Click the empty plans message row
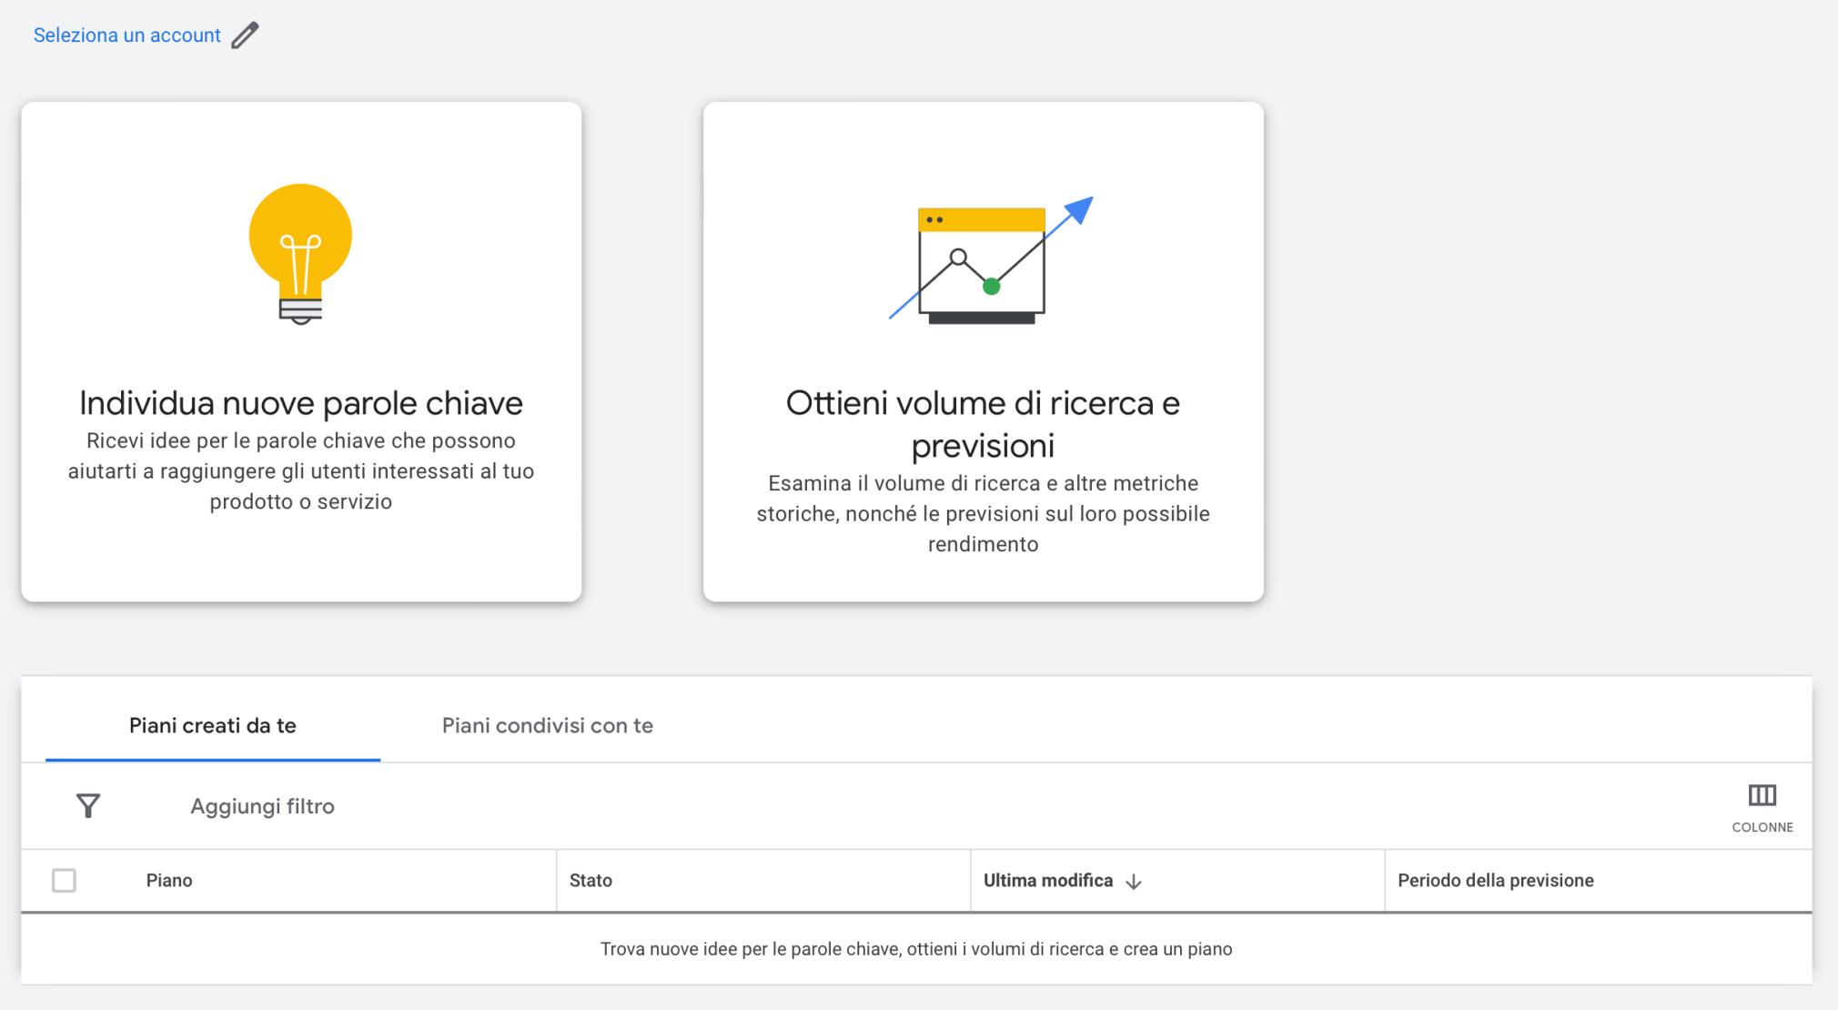Image resolution: width=1838 pixels, height=1010 pixels. tap(915, 949)
